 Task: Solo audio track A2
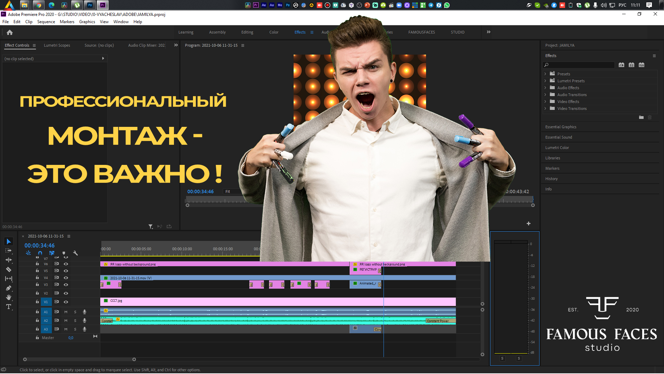pos(75,321)
